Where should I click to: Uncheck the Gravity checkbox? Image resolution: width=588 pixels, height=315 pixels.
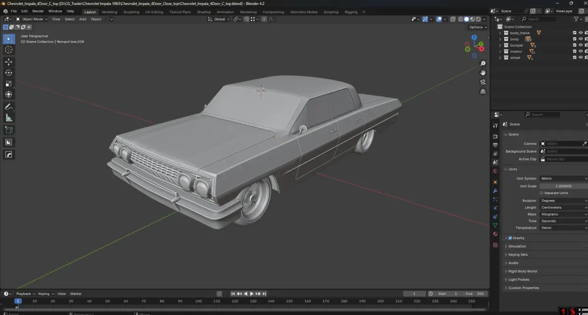[510, 238]
